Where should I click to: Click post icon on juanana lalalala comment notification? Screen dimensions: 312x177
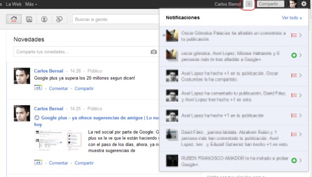click(294, 134)
